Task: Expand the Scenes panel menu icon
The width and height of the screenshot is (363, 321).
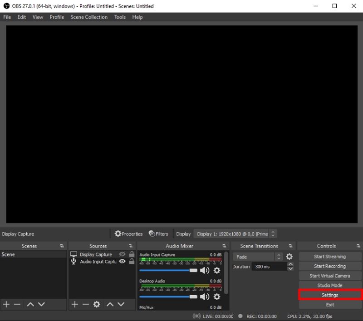Action: point(62,246)
